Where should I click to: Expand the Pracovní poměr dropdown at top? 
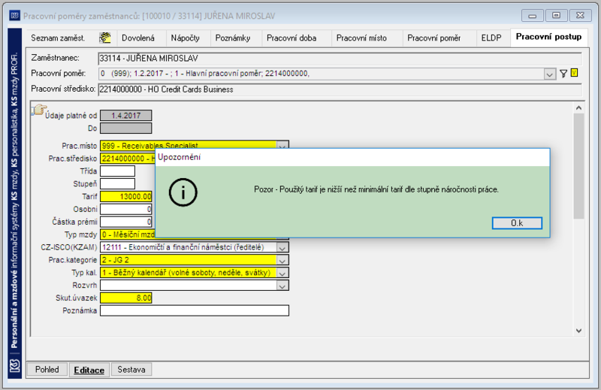pos(549,74)
